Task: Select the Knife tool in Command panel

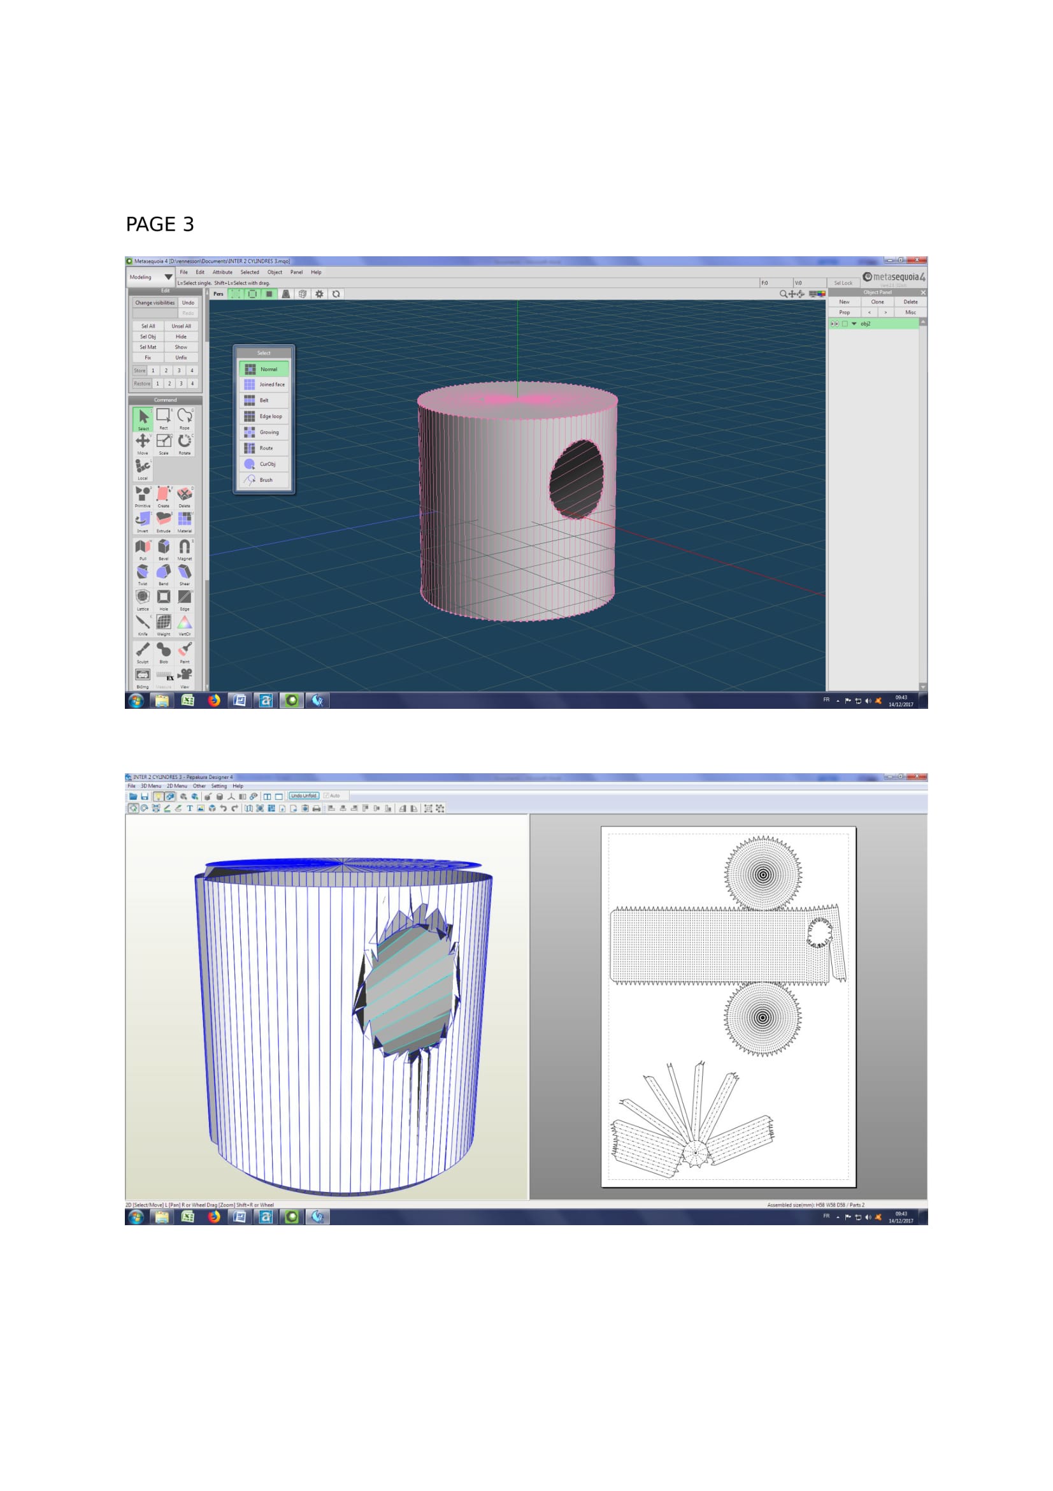Action: tap(143, 623)
